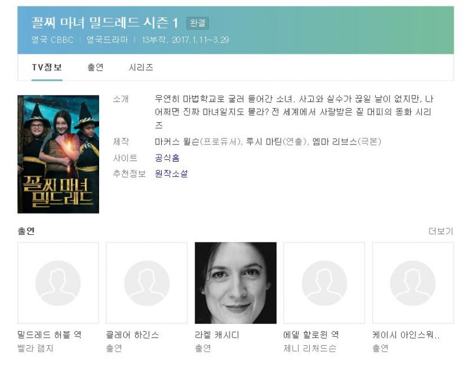Image resolution: width=472 pixels, height=370 pixels.
Task: Click 밀드레드 허블 역 placeholder avatar
Action: click(x=58, y=283)
